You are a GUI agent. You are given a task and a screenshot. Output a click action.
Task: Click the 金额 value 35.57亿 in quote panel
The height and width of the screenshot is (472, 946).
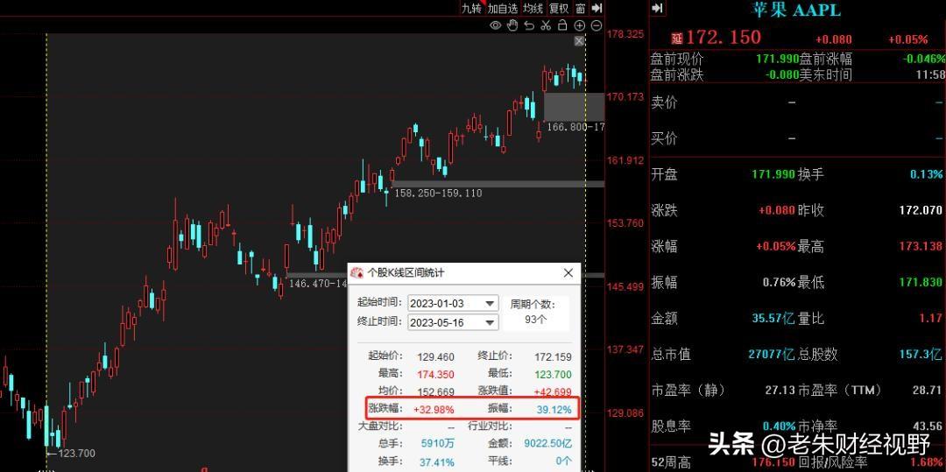(773, 318)
